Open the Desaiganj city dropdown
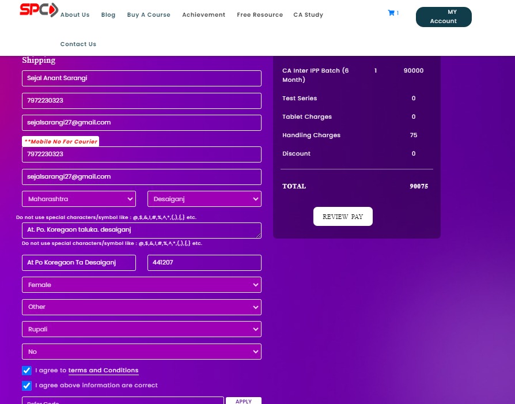Screen dimensions: 515x404 coord(204,199)
